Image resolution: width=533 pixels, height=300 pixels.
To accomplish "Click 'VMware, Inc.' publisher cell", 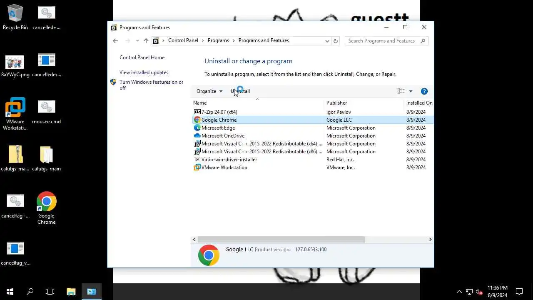I will point(341,167).
